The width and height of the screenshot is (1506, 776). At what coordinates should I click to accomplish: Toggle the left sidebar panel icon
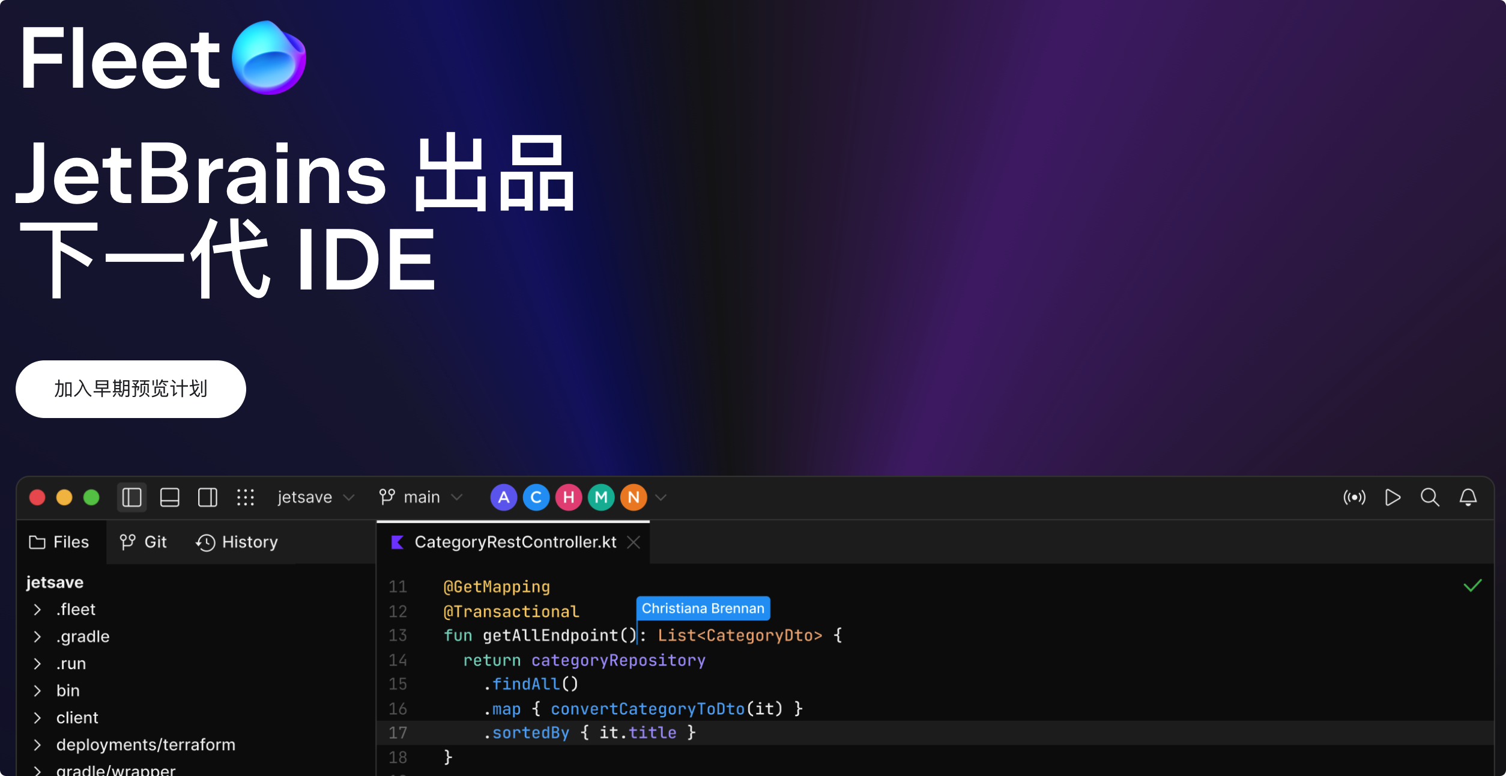[x=132, y=497]
